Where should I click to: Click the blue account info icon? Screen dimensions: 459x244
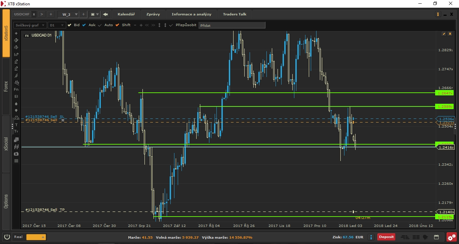pyautogui.click(x=371, y=237)
